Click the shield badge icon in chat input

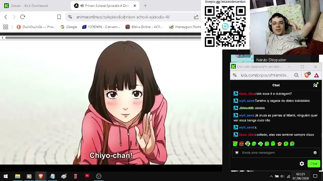tap(237, 153)
